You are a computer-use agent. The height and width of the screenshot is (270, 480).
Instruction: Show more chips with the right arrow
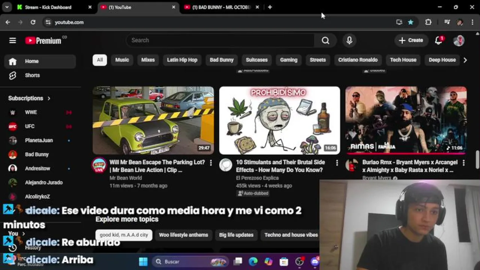tap(465, 60)
